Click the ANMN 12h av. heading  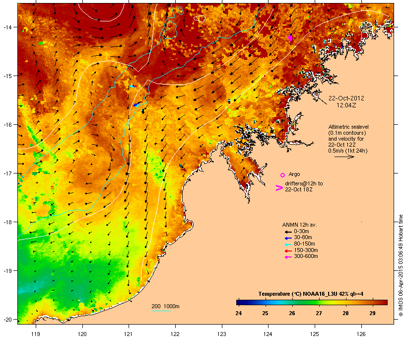tap(299, 225)
